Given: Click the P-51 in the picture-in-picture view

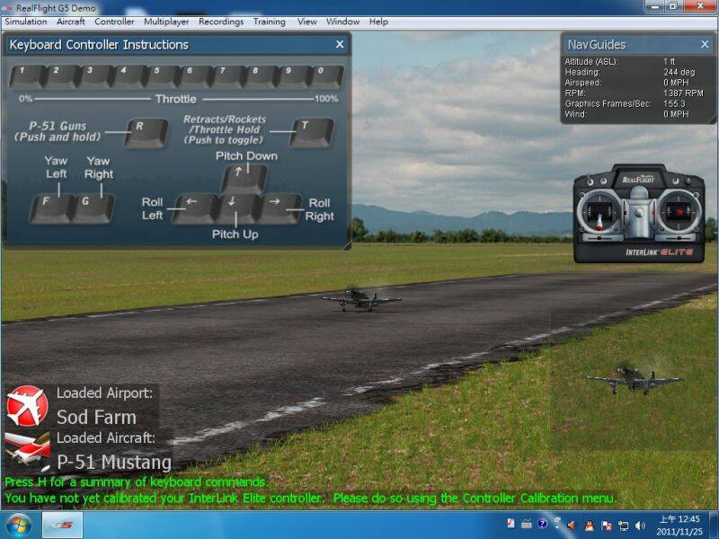Looking at the screenshot, I should [x=635, y=380].
